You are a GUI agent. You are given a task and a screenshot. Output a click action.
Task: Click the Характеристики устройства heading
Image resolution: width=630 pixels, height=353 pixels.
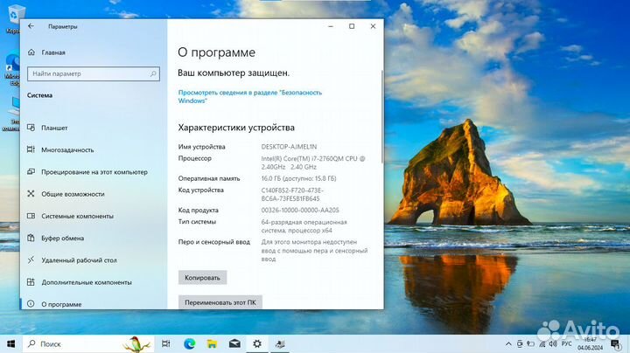click(x=236, y=128)
